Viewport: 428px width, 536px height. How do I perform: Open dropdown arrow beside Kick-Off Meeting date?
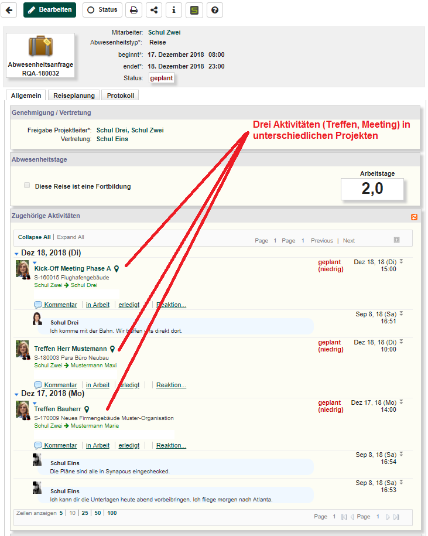pos(401,261)
